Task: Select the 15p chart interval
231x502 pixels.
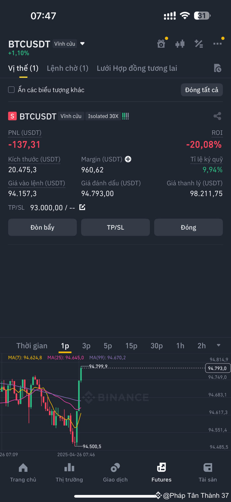Action: (131, 346)
